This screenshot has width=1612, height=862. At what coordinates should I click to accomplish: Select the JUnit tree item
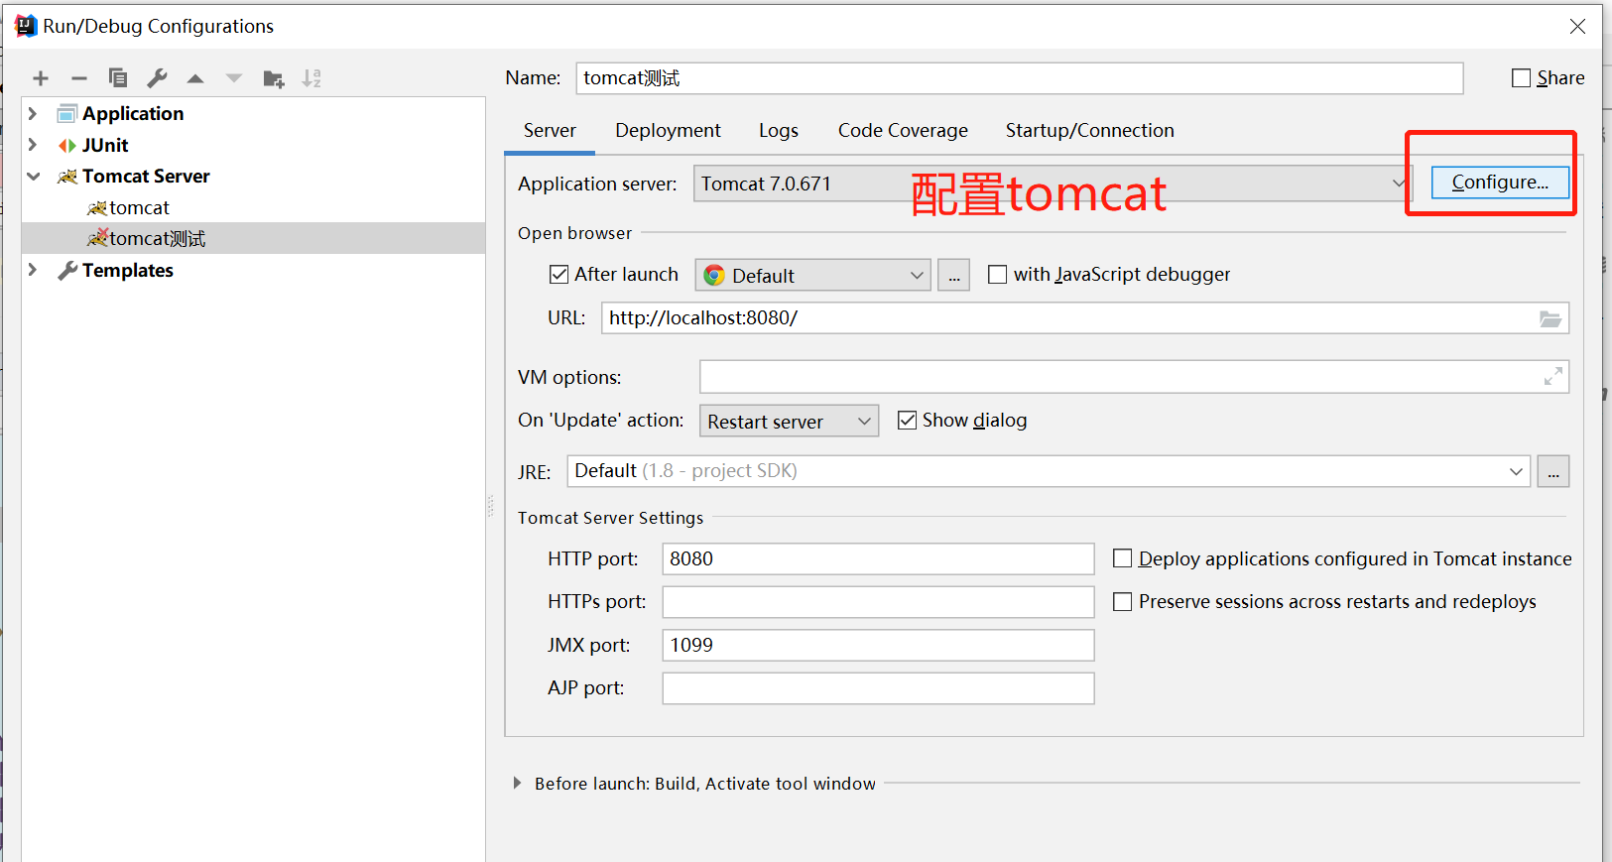(105, 145)
